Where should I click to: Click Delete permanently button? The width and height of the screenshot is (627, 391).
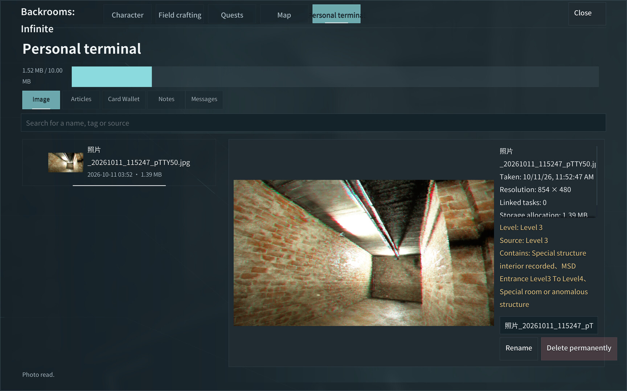[579, 348]
